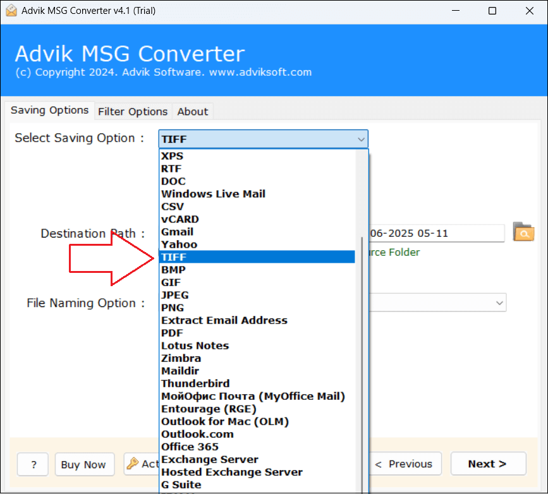
Task: Choose Outlook.com from the list
Action: click(x=257, y=434)
